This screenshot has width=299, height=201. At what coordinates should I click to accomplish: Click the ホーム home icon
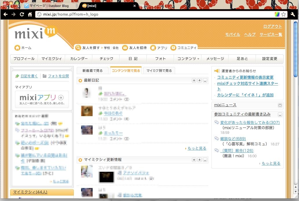tap(17, 48)
